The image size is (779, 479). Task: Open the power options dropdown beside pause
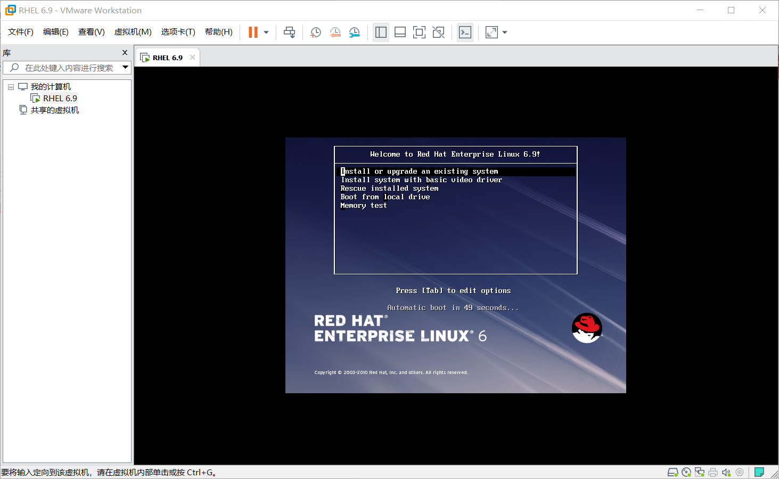266,33
